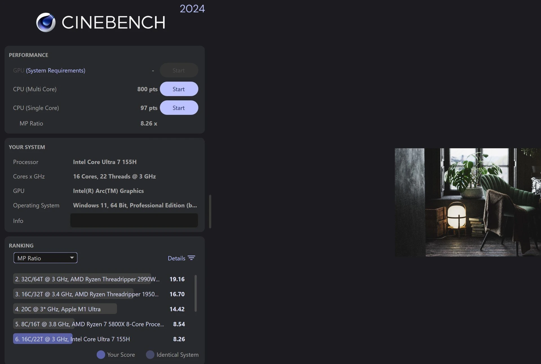Click the Intel(R) Arc(TM) Graphics value
This screenshot has height=364, width=541.
tap(108, 191)
